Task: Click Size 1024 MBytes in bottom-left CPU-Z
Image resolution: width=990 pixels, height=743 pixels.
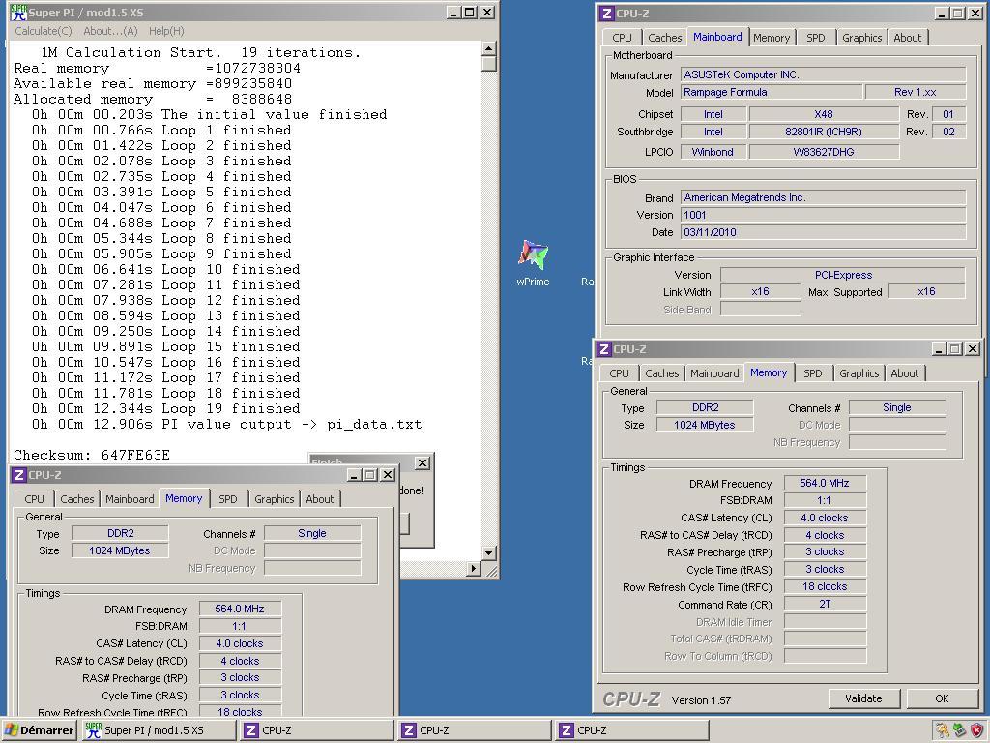Action: (120, 550)
